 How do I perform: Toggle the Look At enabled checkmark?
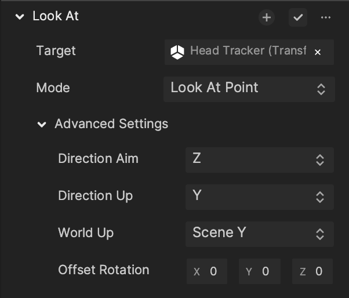coord(298,17)
